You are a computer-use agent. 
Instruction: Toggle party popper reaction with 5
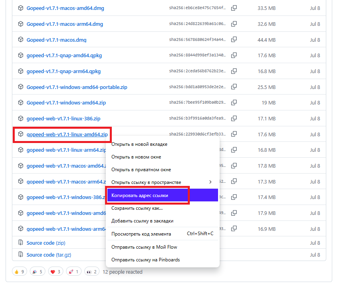pyautogui.click(x=37, y=272)
